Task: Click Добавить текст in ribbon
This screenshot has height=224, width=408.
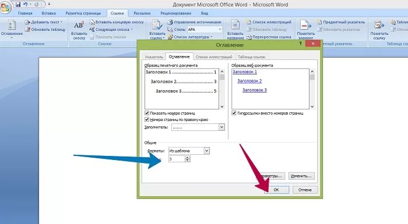Action: (44, 22)
